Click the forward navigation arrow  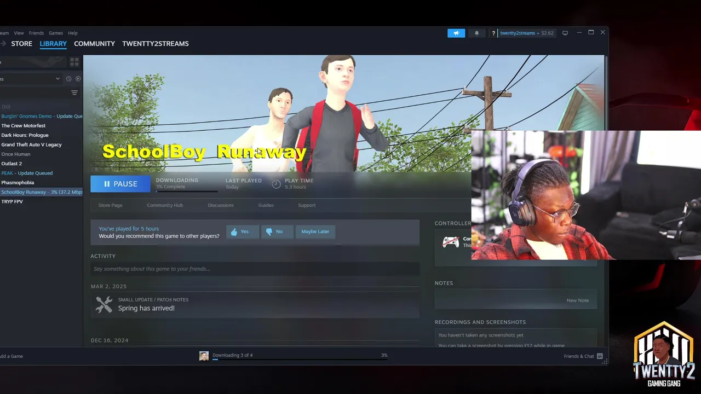[3, 44]
